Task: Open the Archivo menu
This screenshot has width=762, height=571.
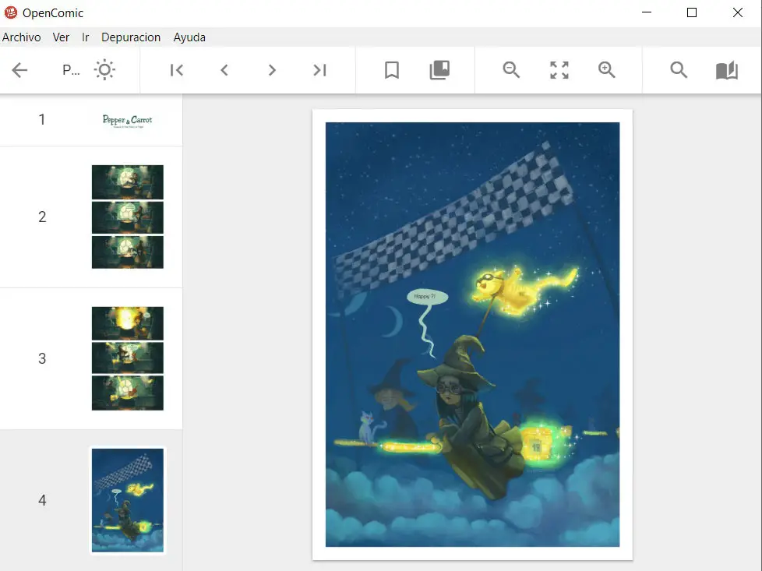Action: 22,37
